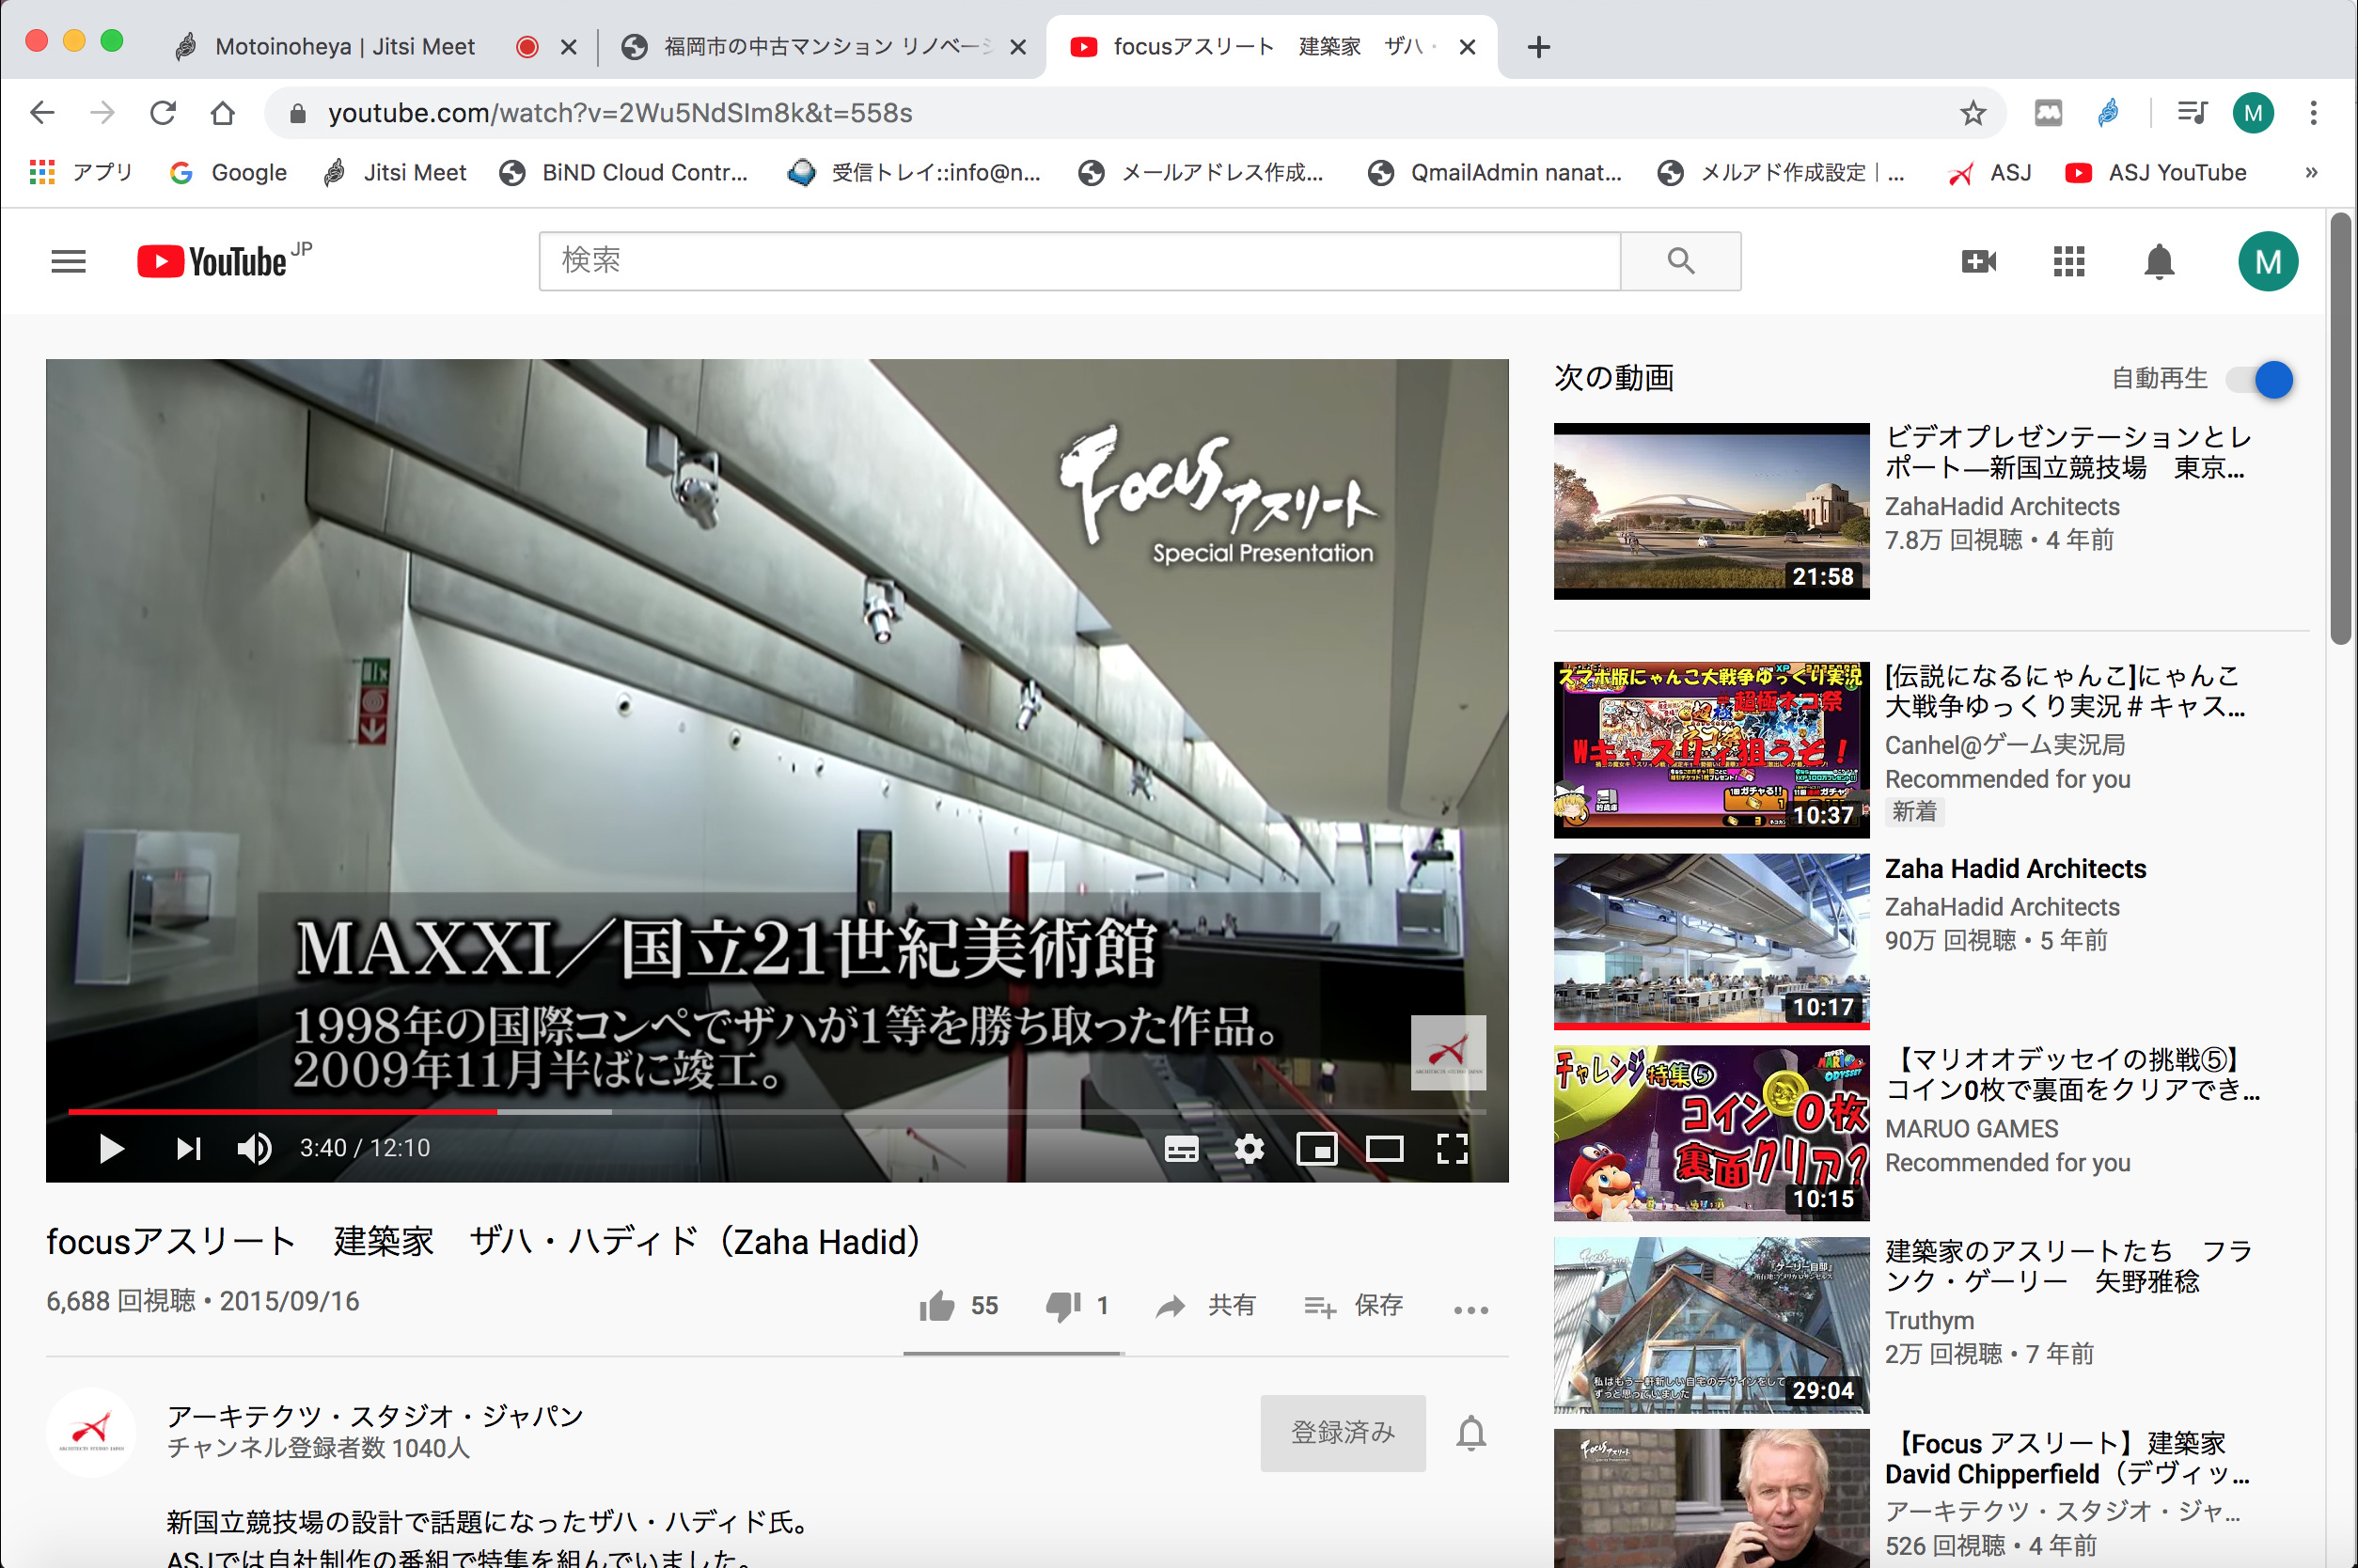The width and height of the screenshot is (2358, 1568).
Task: Open YouTube apps grid icon
Action: point(2068,262)
